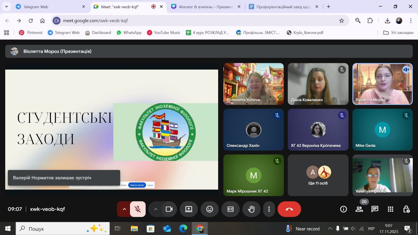Select Віолетта Мороз video tile
Screen dimensions: 418x235
382,84
